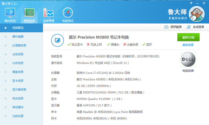Click the Windows 8.1 专业版 64位 value
This screenshot has height=125, width=209.
[x=103, y=63]
